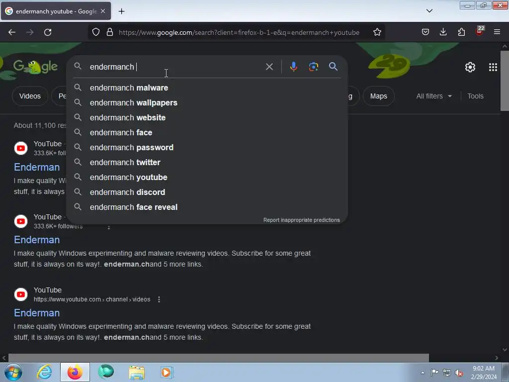The height and width of the screenshot is (382, 509).
Task: Submit search with blue magnifier icon
Action: coord(333,67)
